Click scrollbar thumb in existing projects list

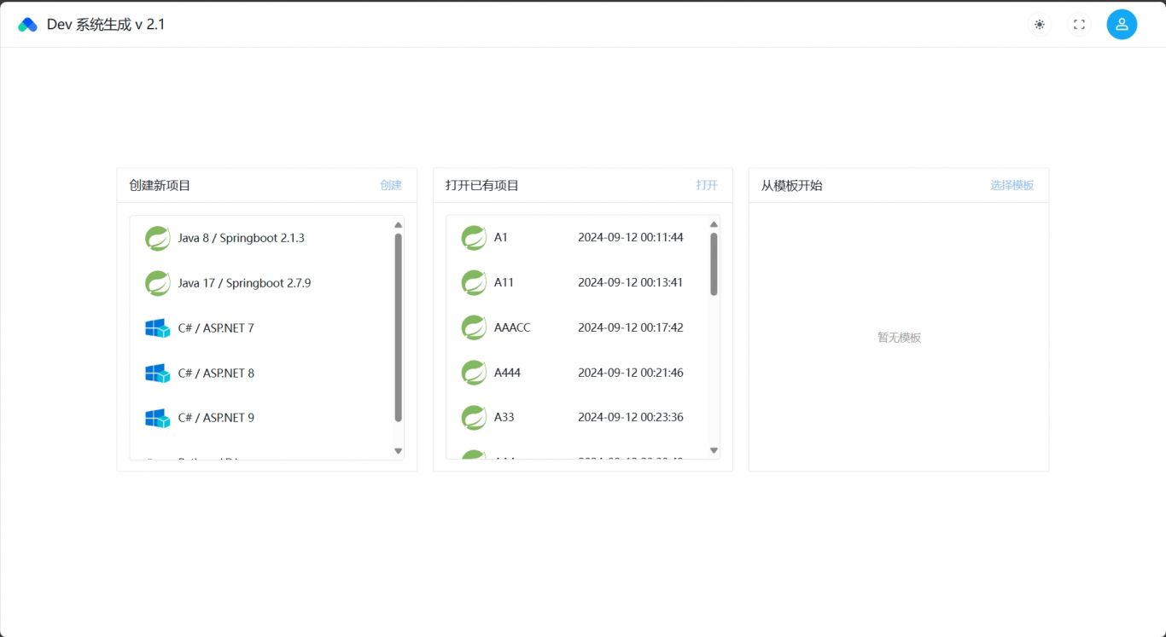tap(714, 264)
